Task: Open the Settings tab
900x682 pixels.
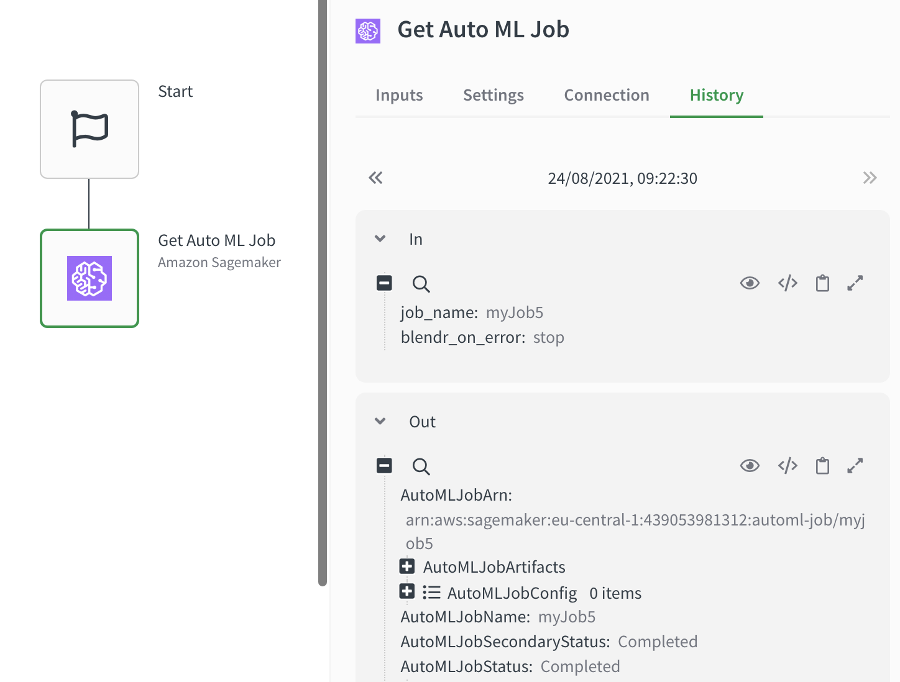Action: point(494,95)
